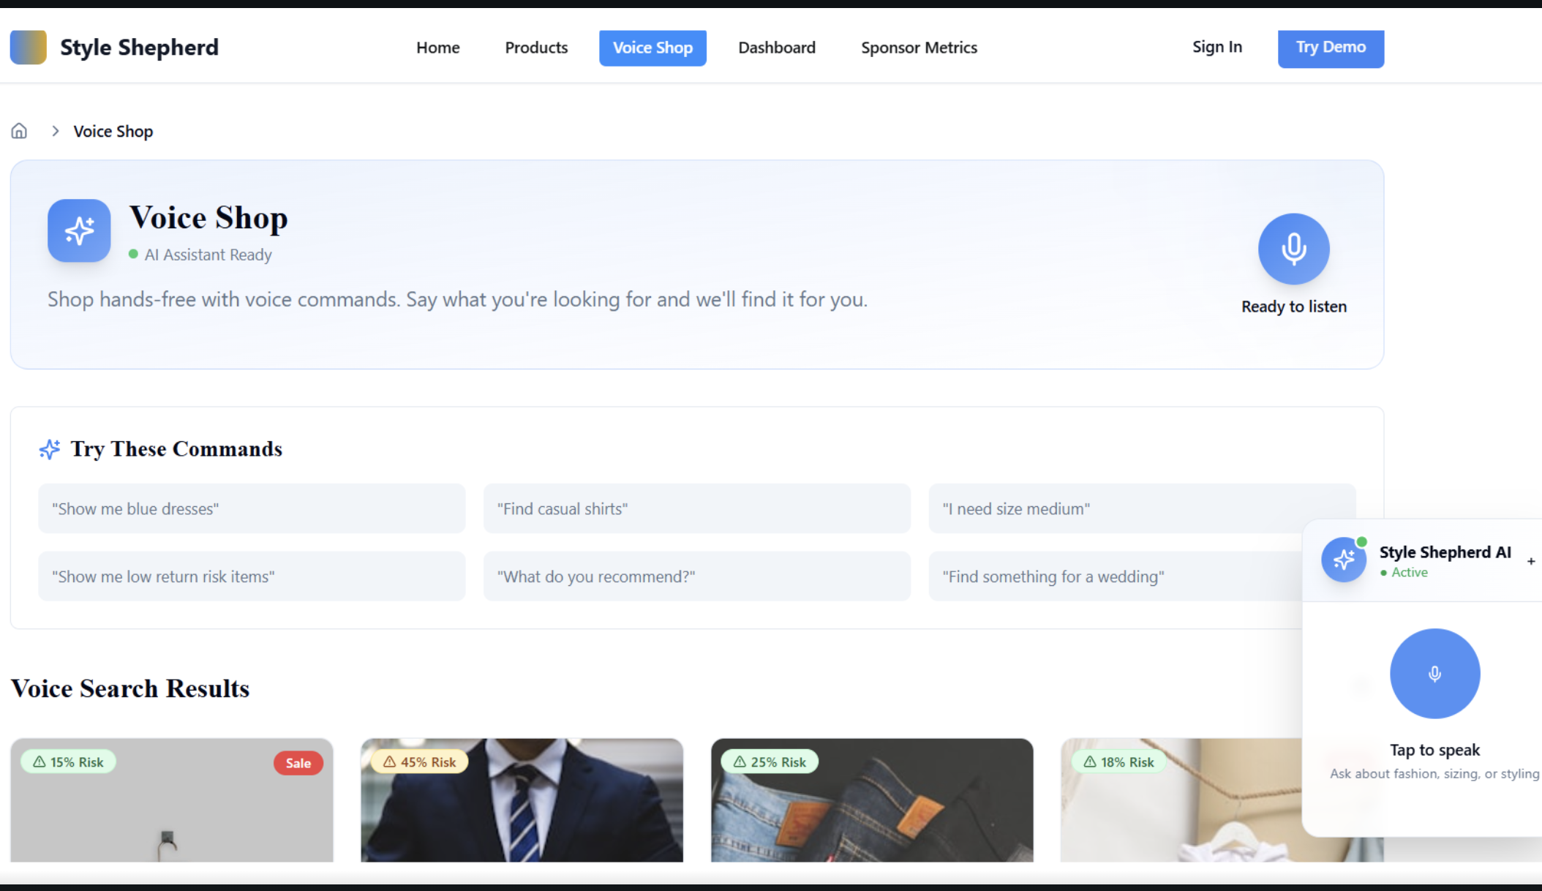This screenshot has width=1542, height=891.
Task: Open the jeans product thumbnail
Action: click(871, 812)
